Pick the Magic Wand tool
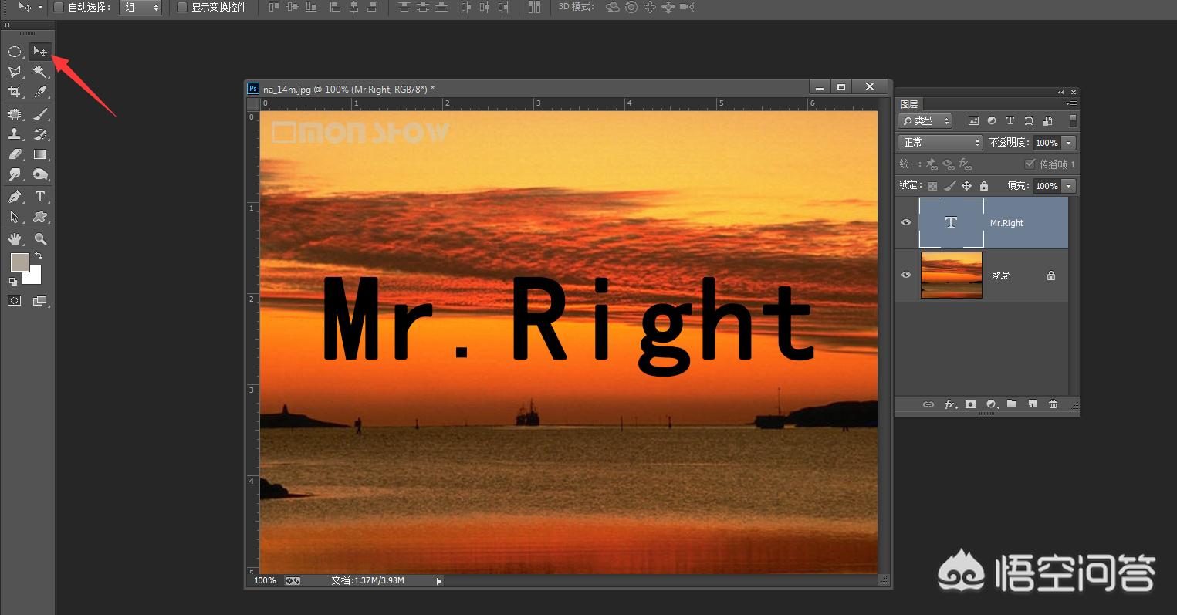 (40, 72)
